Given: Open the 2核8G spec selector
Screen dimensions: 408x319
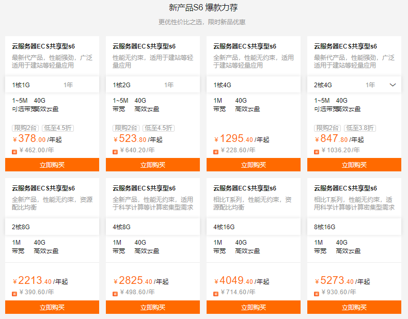Looking at the screenshot, I should pyautogui.click(x=52, y=227).
